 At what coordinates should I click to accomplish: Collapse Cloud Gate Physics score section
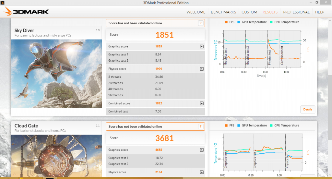pos(202,172)
